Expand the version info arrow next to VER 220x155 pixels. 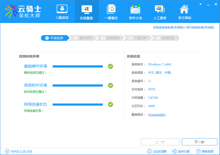point(7,151)
